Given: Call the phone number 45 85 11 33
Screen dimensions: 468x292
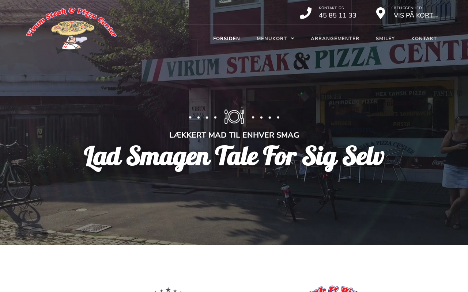Looking at the screenshot, I should [x=337, y=15].
